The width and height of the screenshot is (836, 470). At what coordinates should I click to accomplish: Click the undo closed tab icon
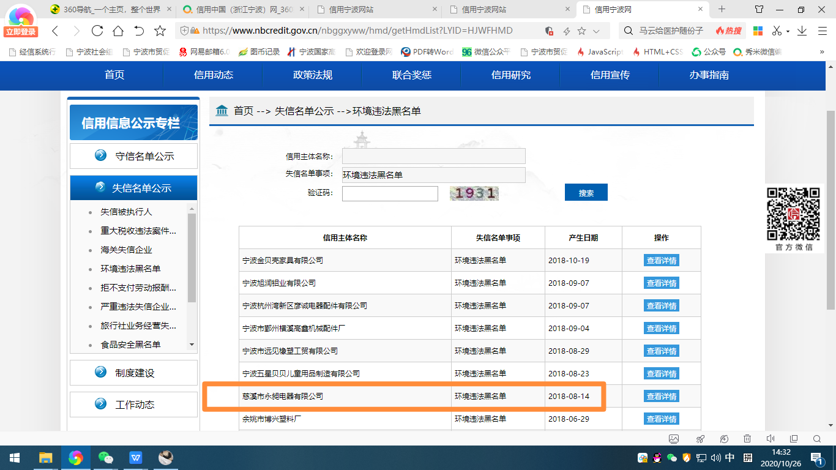pos(139,31)
